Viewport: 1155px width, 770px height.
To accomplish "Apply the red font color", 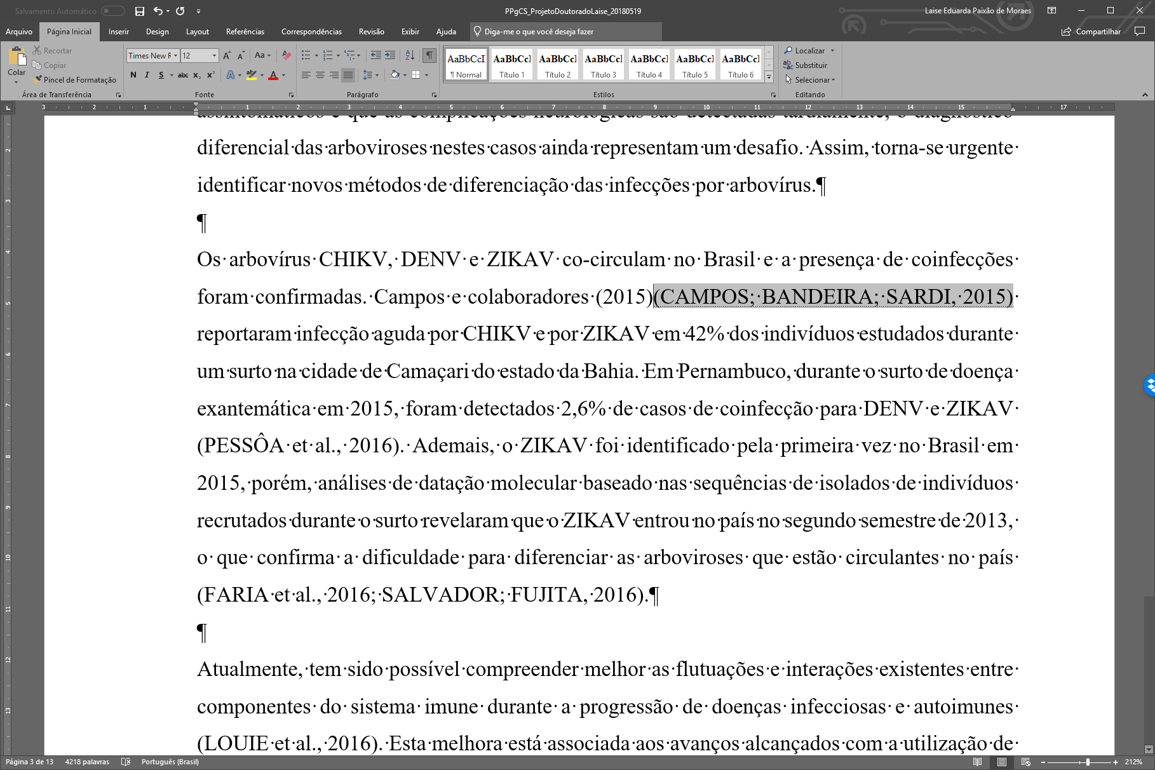I will tap(273, 75).
